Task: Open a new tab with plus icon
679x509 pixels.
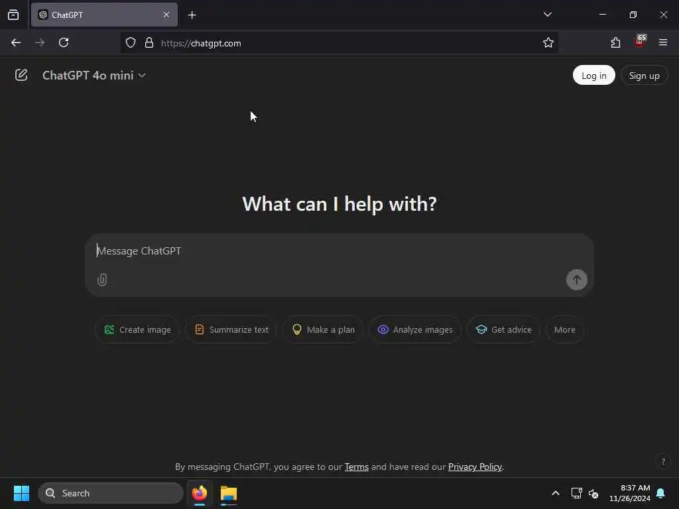Action: [x=192, y=15]
